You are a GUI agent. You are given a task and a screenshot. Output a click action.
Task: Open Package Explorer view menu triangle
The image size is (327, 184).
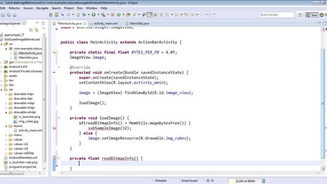tap(44, 29)
